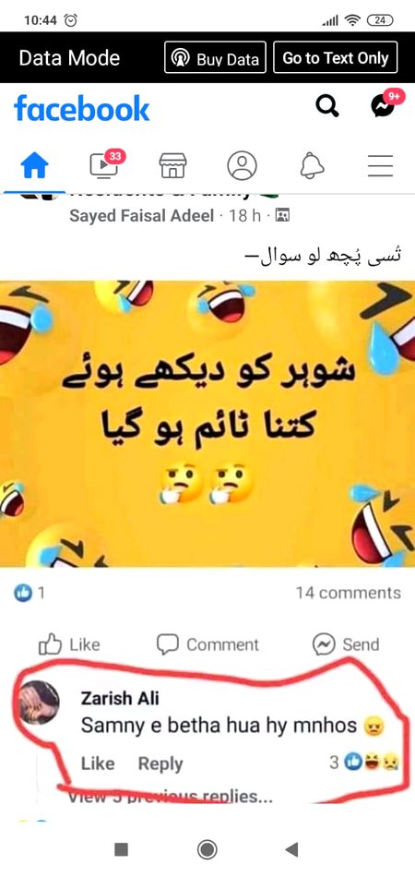
Task: Like Zarish Ali's comment
Action: 98,764
